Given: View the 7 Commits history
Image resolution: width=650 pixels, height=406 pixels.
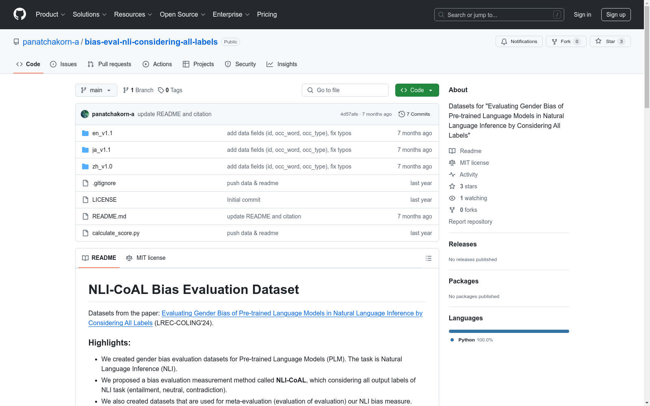Looking at the screenshot, I should click(x=414, y=114).
